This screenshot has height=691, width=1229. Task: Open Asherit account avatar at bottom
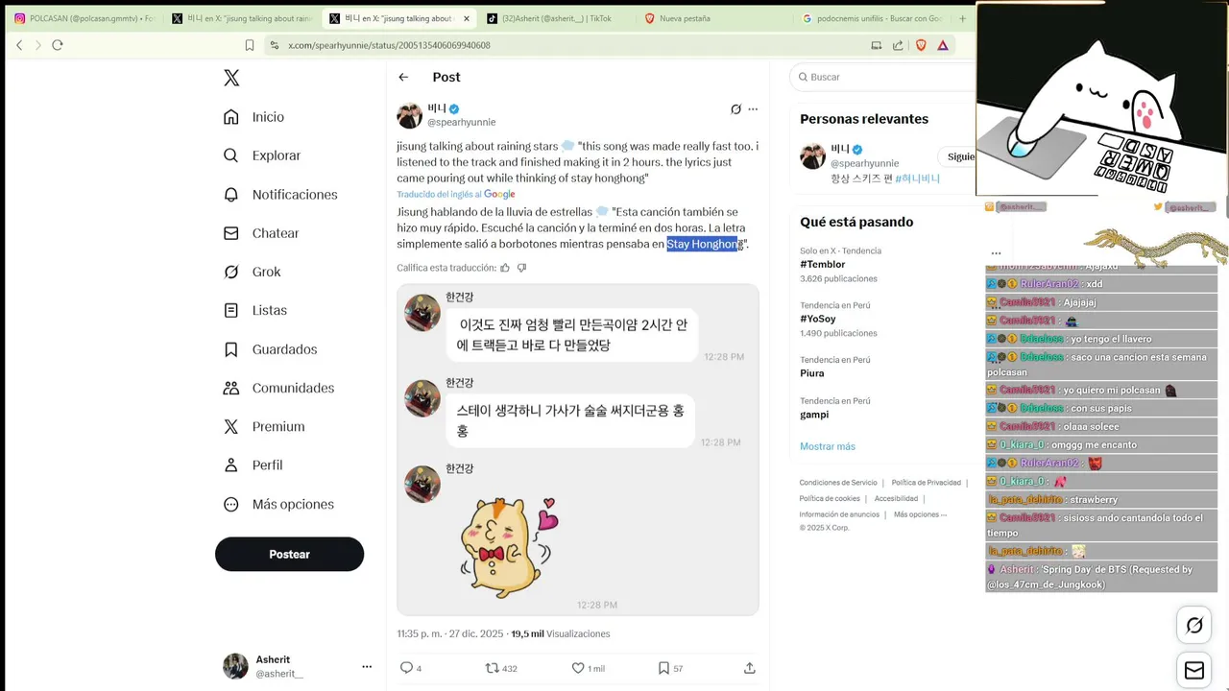click(x=235, y=666)
